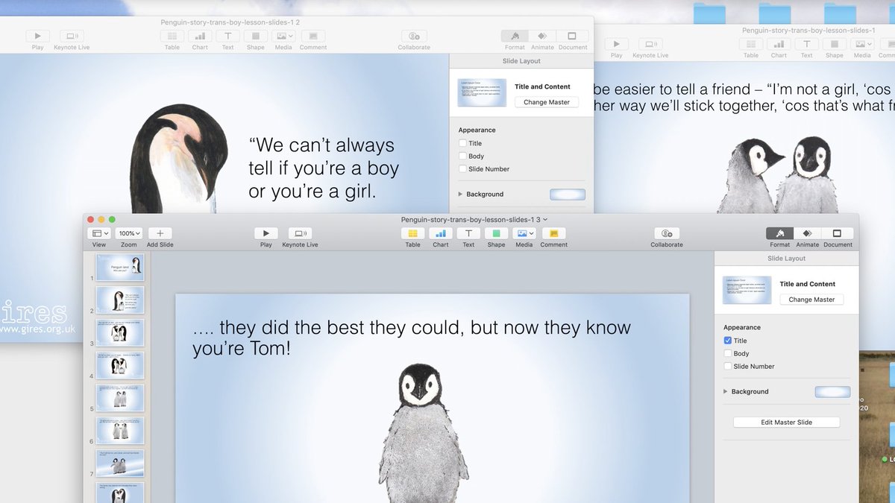Click Keynote Live in the slides-1 2 window

tap(72, 36)
